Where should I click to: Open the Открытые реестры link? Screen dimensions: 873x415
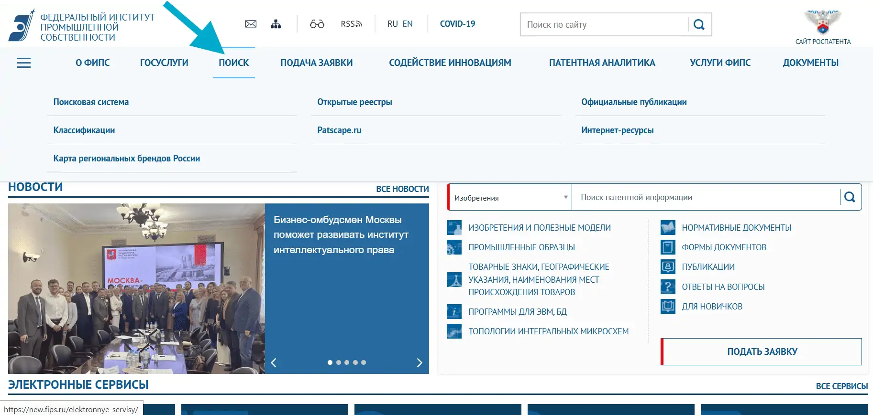[354, 102]
